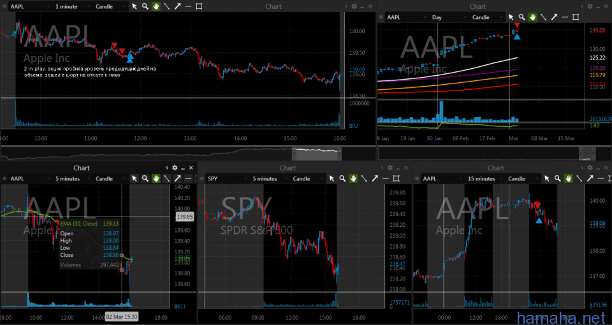Open Candle type dropdown in Day chart

488,17
